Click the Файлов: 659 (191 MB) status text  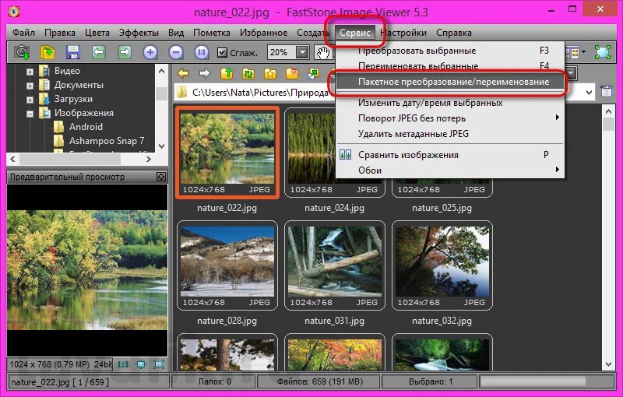(319, 382)
